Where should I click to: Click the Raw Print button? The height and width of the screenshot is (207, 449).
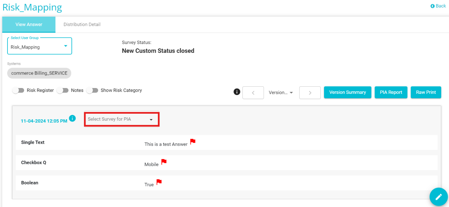(x=426, y=92)
